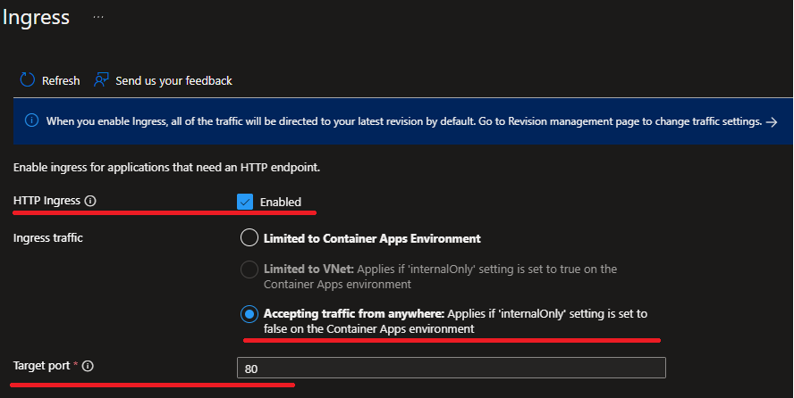
Task: Select the Accepting traffic from anywhere radio button
Action: (x=249, y=314)
